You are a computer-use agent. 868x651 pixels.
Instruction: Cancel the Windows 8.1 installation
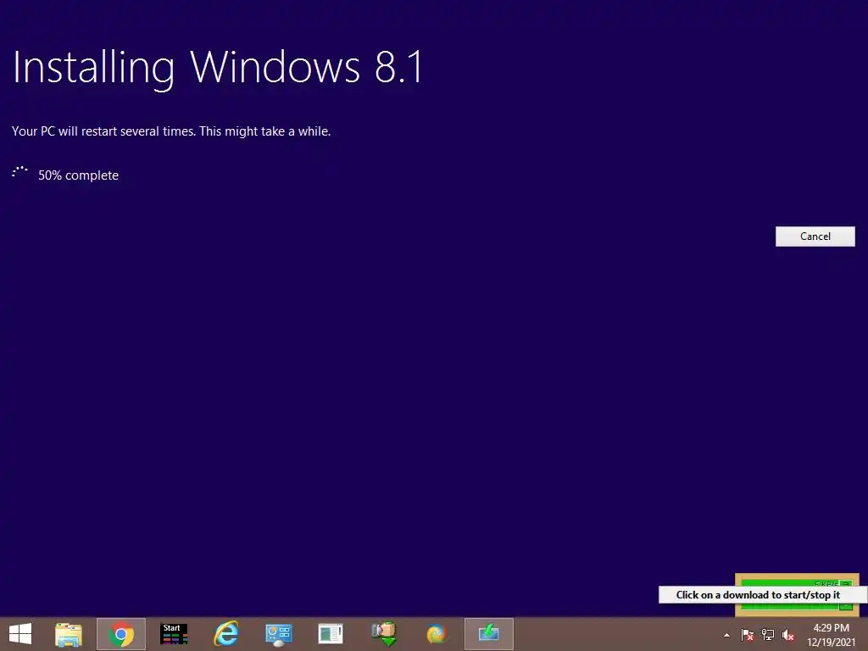[x=815, y=236]
